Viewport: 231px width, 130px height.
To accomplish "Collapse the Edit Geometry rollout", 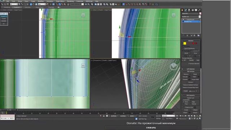I will 191,95.
